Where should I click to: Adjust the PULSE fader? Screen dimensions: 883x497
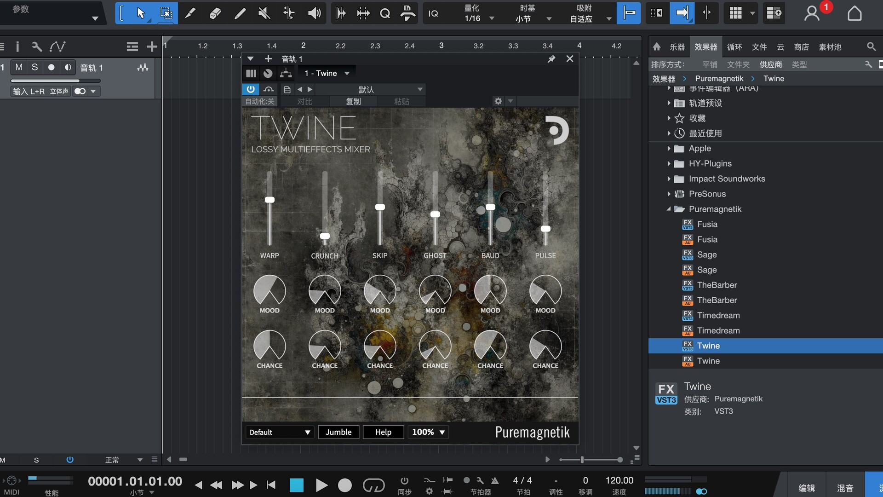click(545, 229)
